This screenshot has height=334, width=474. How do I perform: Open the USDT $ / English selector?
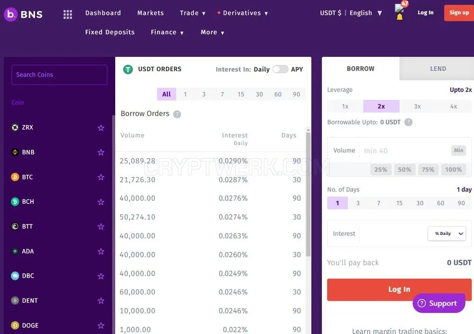pos(351,13)
